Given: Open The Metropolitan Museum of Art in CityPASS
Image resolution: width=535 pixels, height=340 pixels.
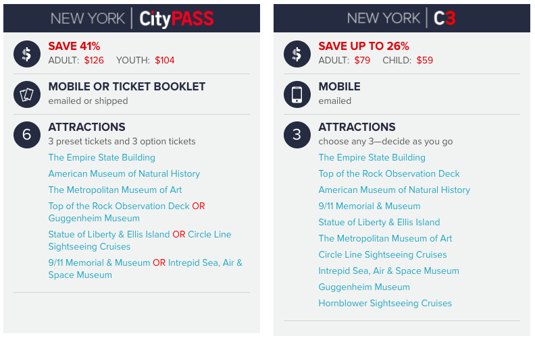Looking at the screenshot, I should point(115,190).
